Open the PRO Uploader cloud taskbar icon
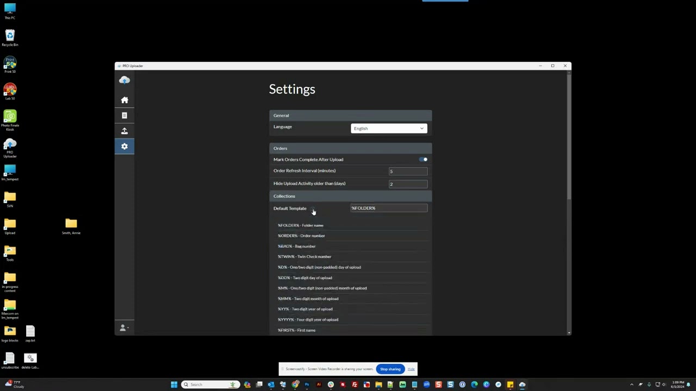This screenshot has height=391, width=696. click(x=522, y=384)
